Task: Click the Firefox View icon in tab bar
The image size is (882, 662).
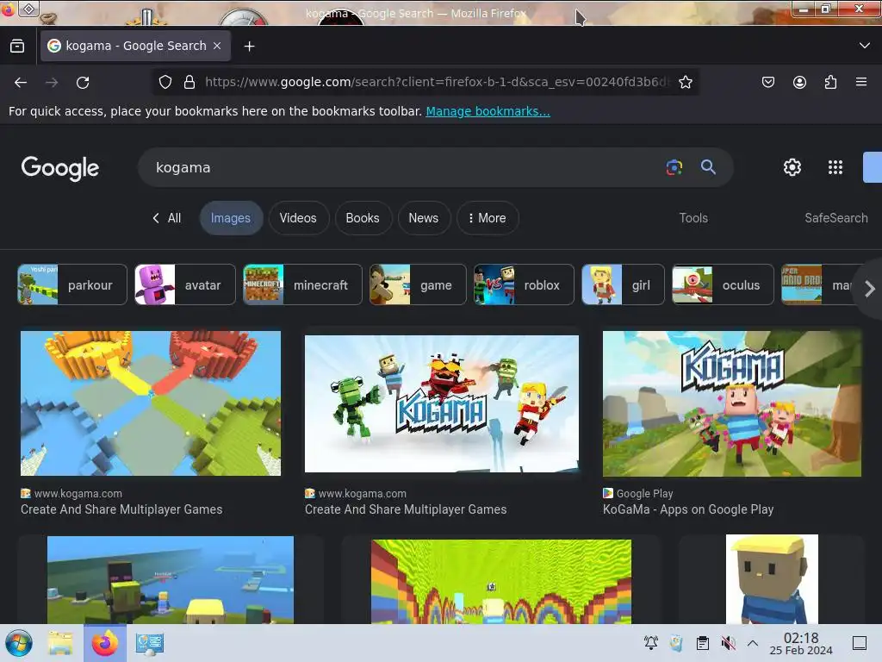Action: coord(17,47)
